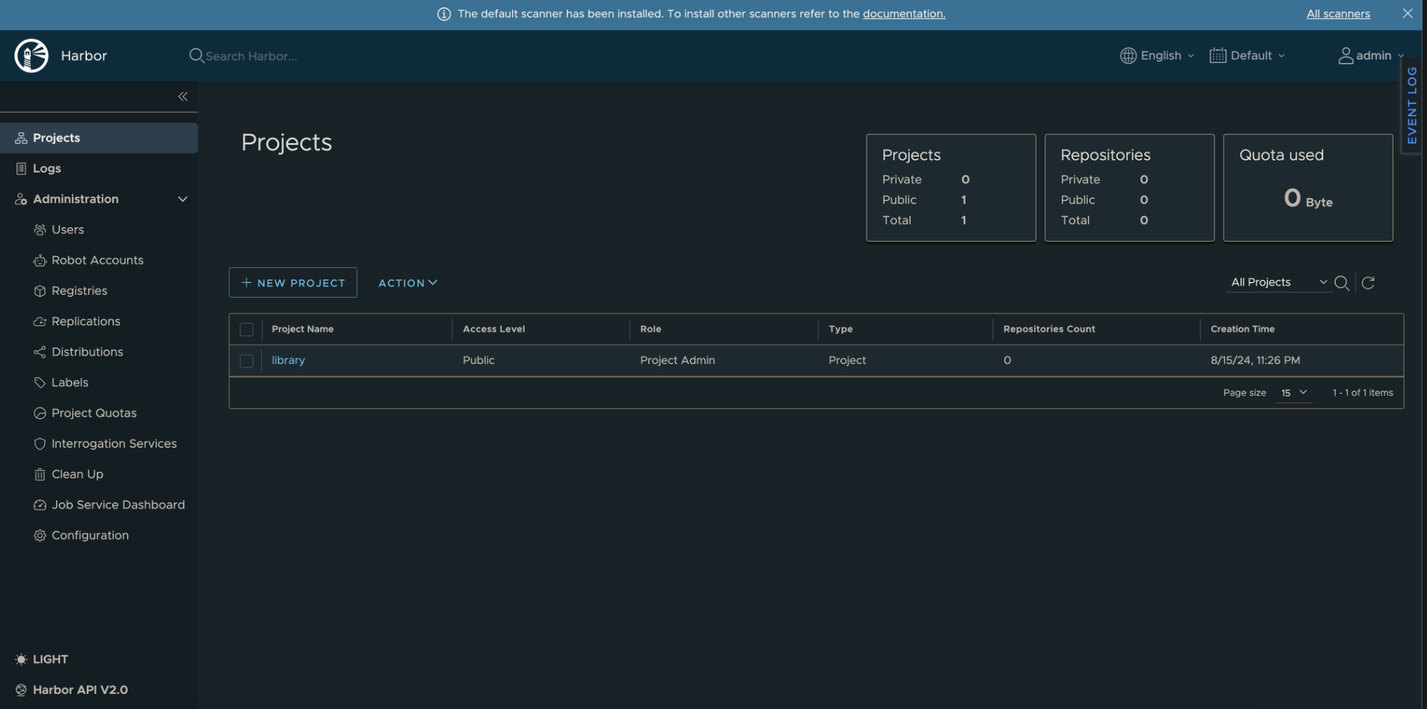Click the Configuration gear icon
Viewport: 1427px width, 709px height.
(40, 536)
